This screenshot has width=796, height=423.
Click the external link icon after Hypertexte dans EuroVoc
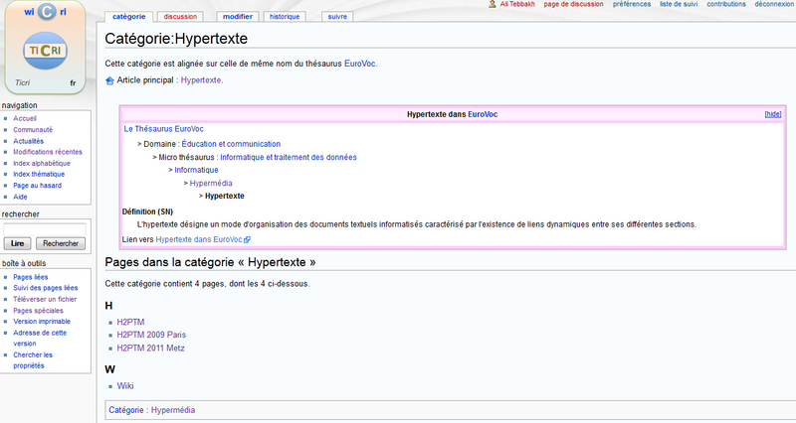[x=247, y=239]
